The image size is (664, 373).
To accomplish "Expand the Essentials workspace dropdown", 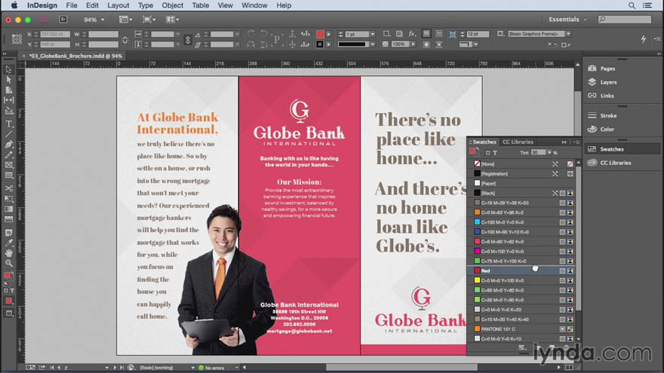I will pyautogui.click(x=568, y=20).
